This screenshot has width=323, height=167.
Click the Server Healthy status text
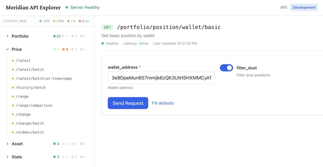[85, 8]
